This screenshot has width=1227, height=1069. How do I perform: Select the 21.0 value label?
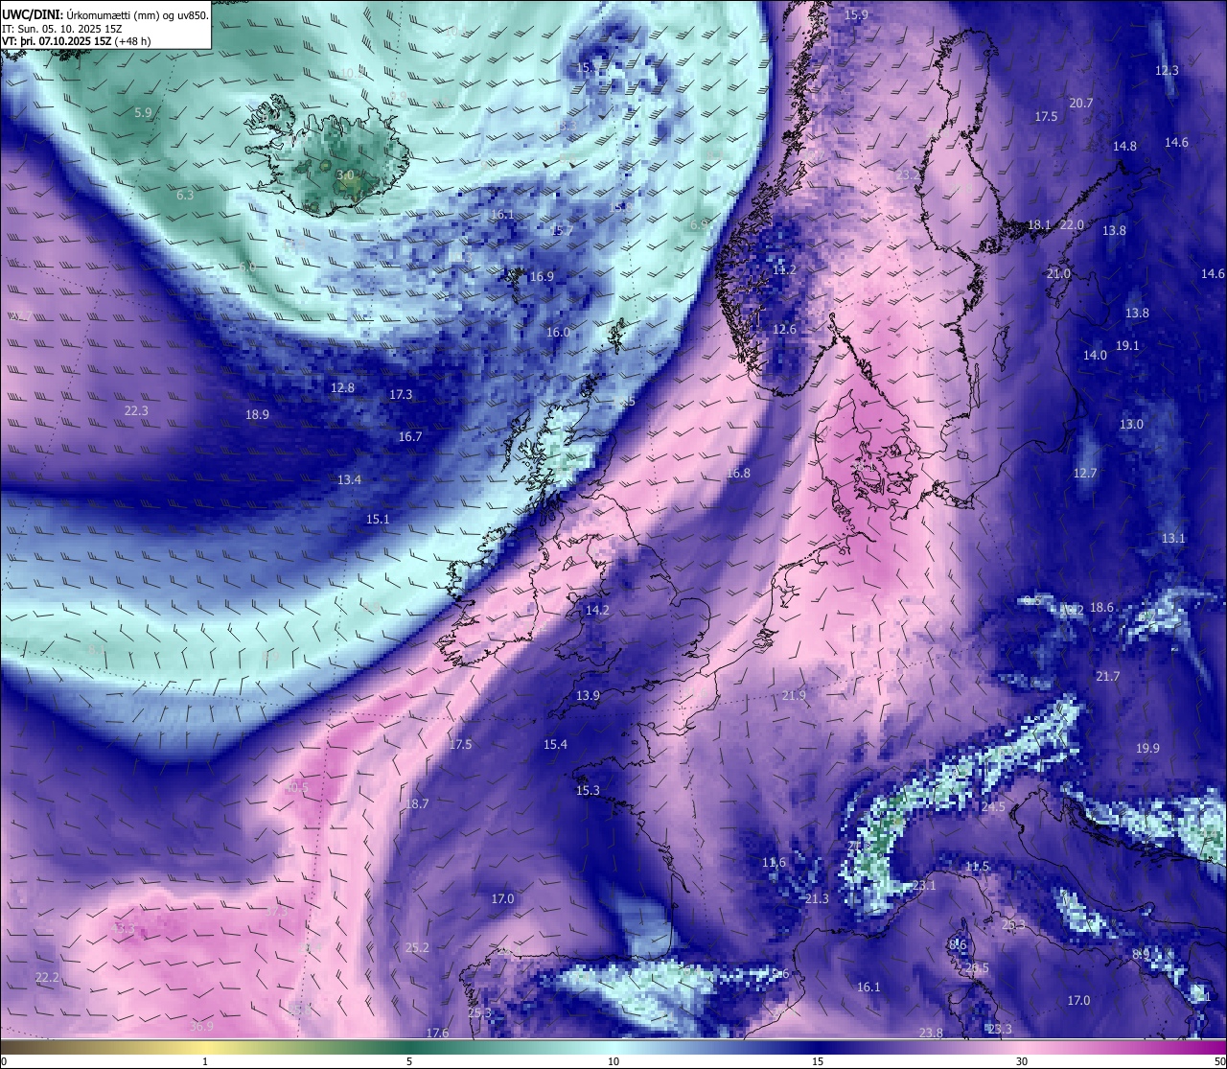(1058, 274)
